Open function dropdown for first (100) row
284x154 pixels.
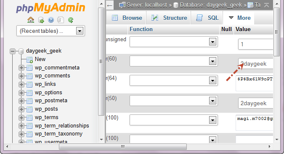174,120
